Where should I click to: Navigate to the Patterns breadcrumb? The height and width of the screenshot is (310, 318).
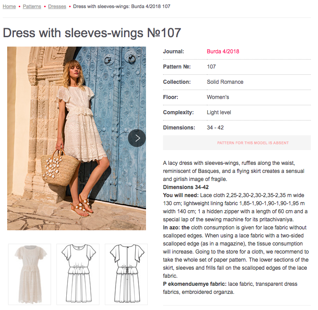(x=32, y=6)
